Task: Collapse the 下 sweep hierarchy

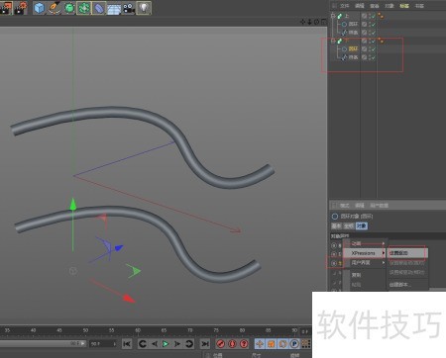Action: click(x=333, y=41)
